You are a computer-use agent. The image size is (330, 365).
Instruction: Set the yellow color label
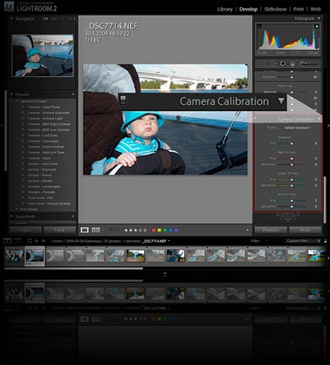[159, 231]
